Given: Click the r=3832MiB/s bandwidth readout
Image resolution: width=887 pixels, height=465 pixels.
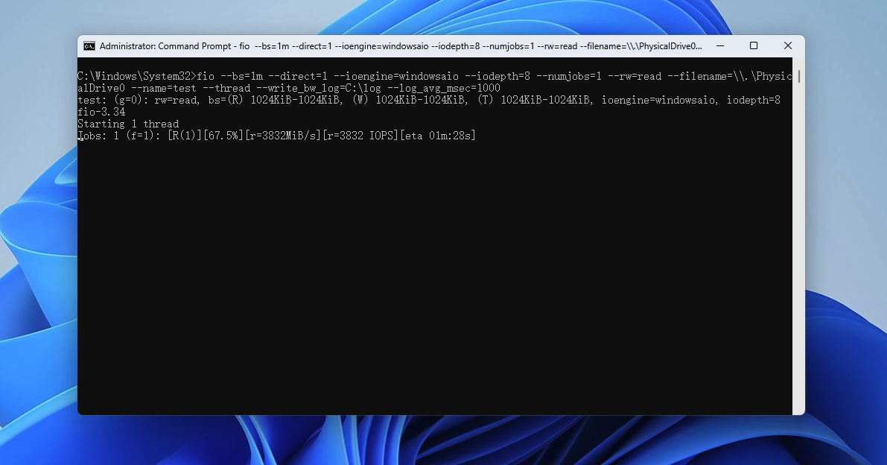Looking at the screenshot, I should [283, 136].
